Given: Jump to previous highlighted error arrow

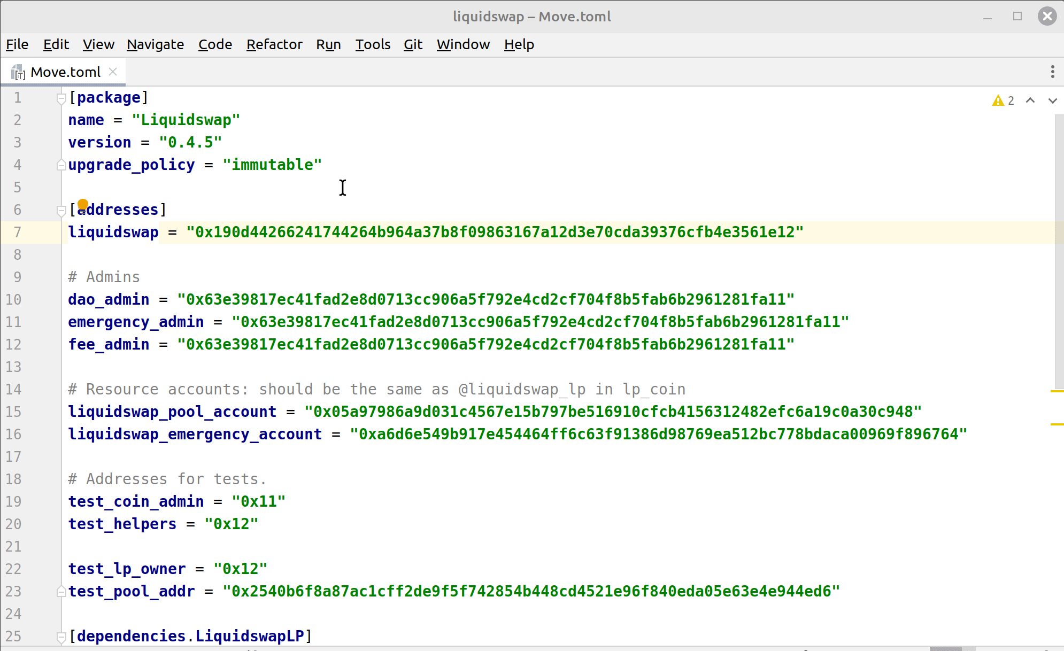Looking at the screenshot, I should point(1030,100).
